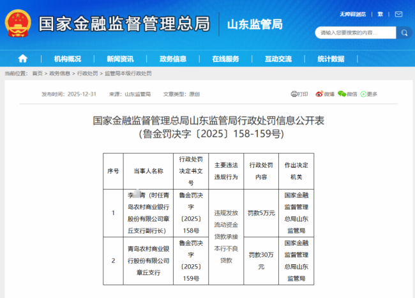Viewport: 415px width, 298px height.
Task: Click the 青岛农村商业银行章丘支行 party name cell
Action: point(148,261)
